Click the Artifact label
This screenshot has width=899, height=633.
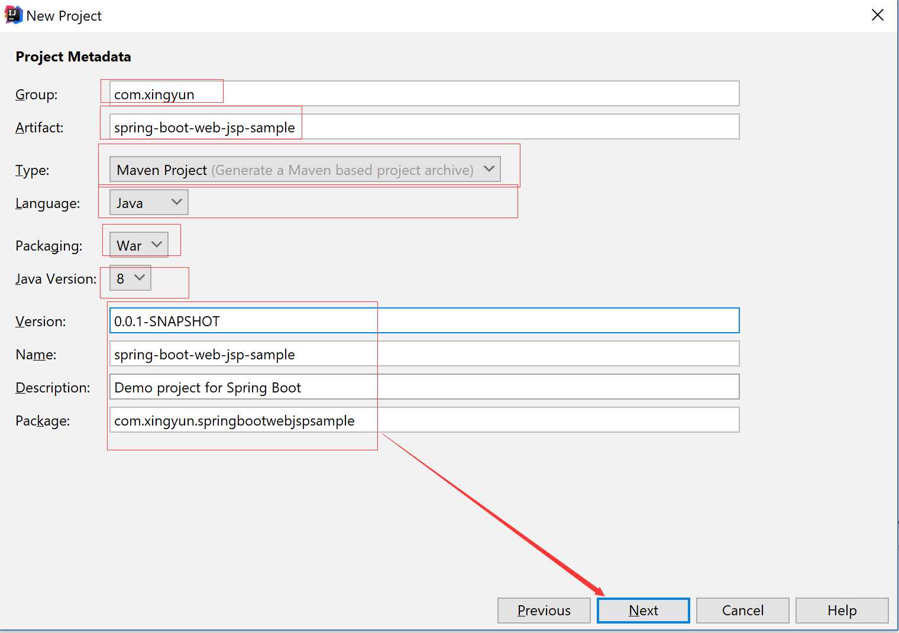tap(40, 128)
